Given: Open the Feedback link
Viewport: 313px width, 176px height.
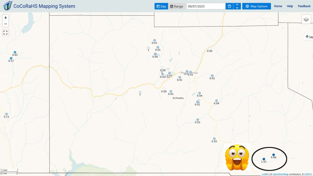Looking at the screenshot, I should pyautogui.click(x=304, y=6).
